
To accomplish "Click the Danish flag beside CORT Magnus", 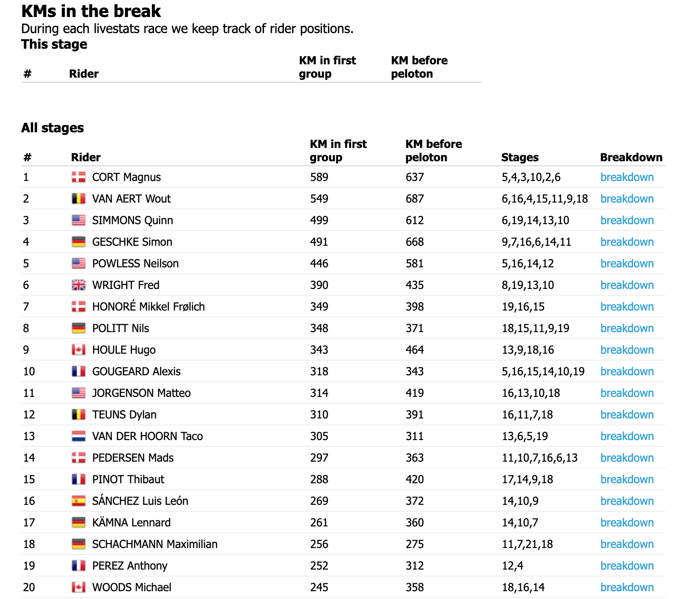I will click(79, 177).
